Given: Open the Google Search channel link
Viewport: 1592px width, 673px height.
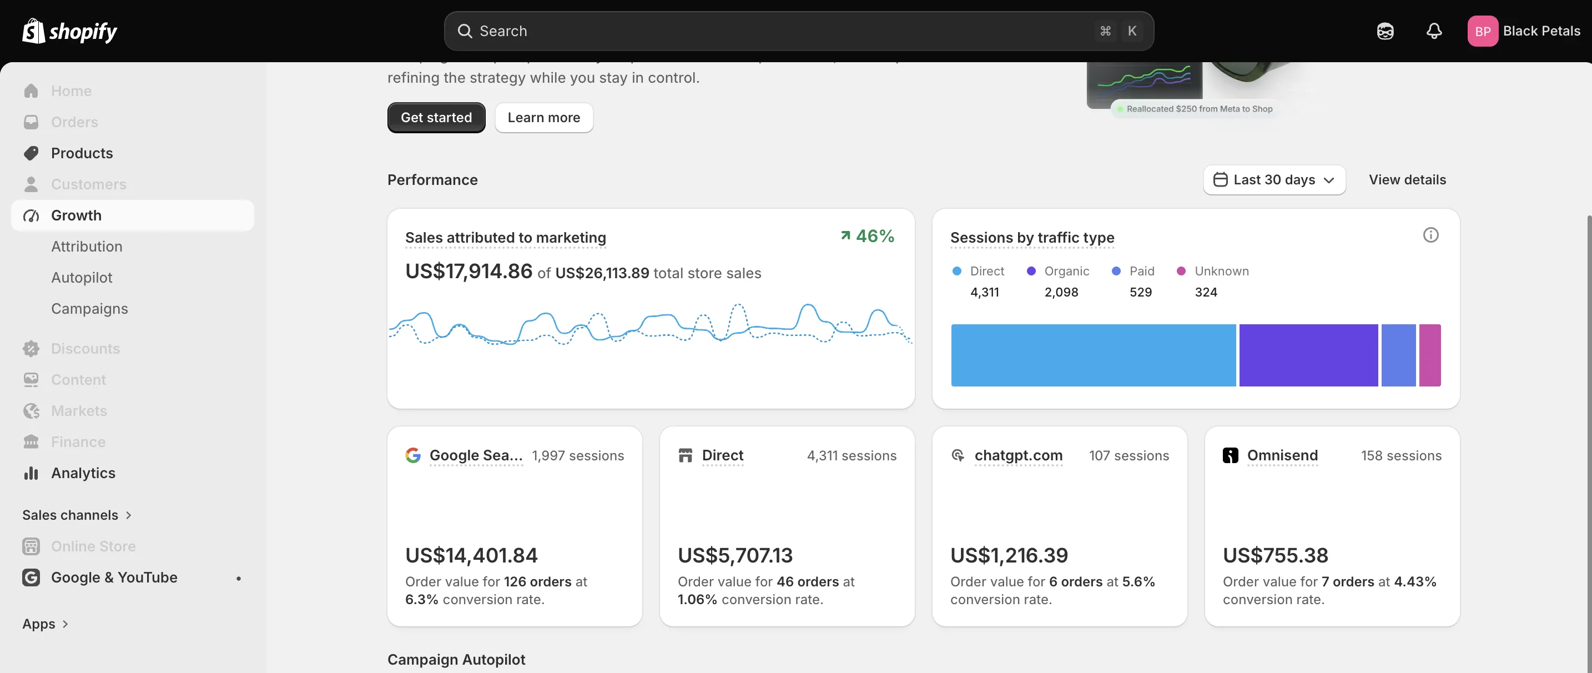Looking at the screenshot, I should pyautogui.click(x=476, y=455).
